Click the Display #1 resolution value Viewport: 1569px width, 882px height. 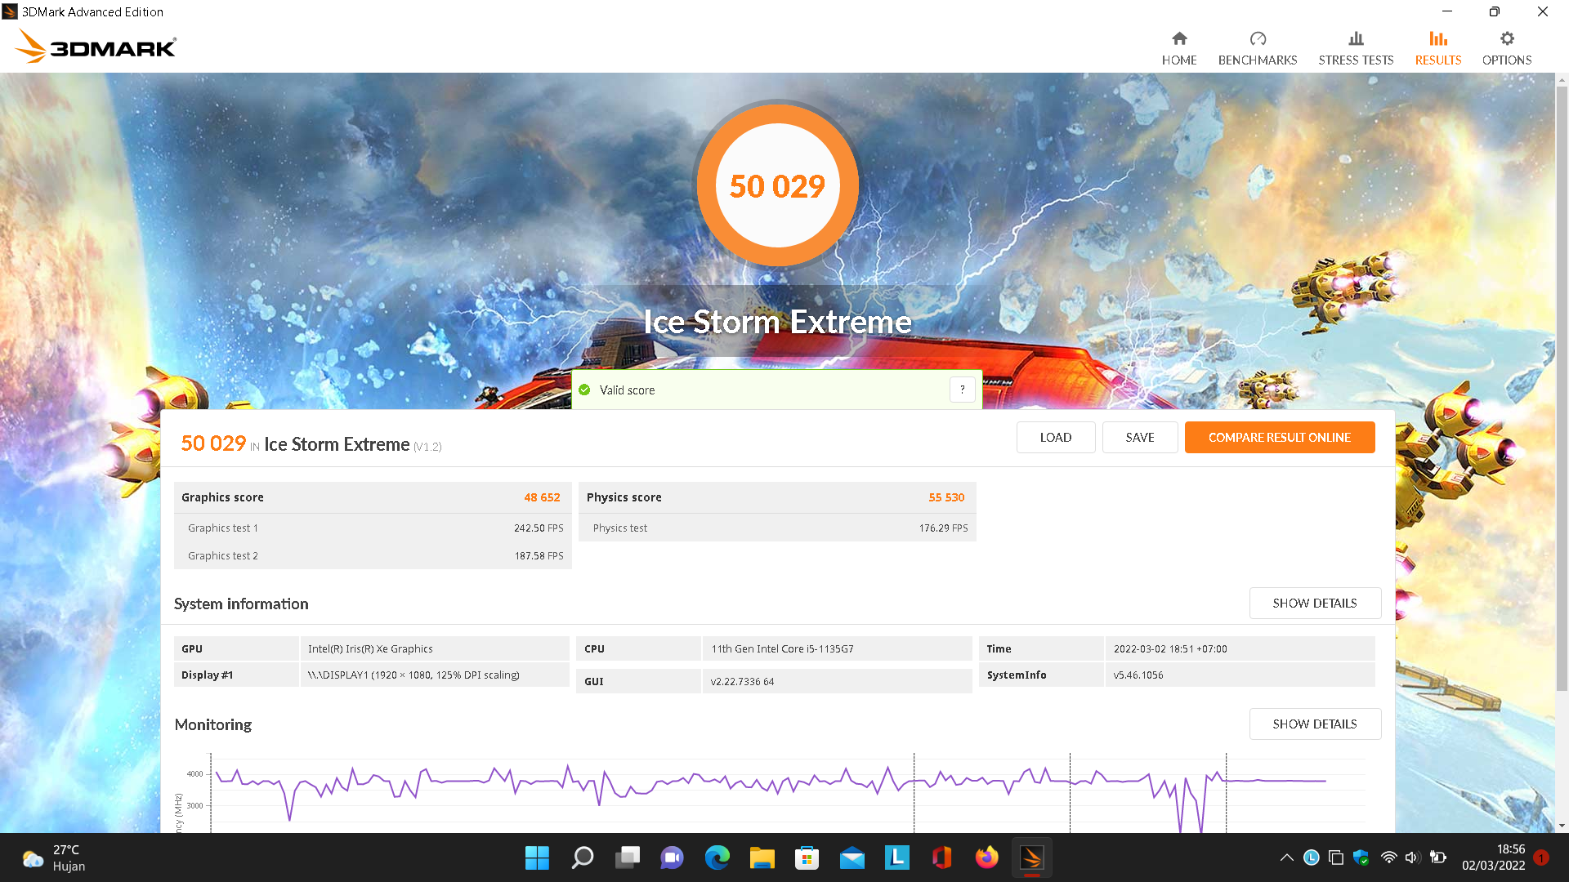click(413, 675)
